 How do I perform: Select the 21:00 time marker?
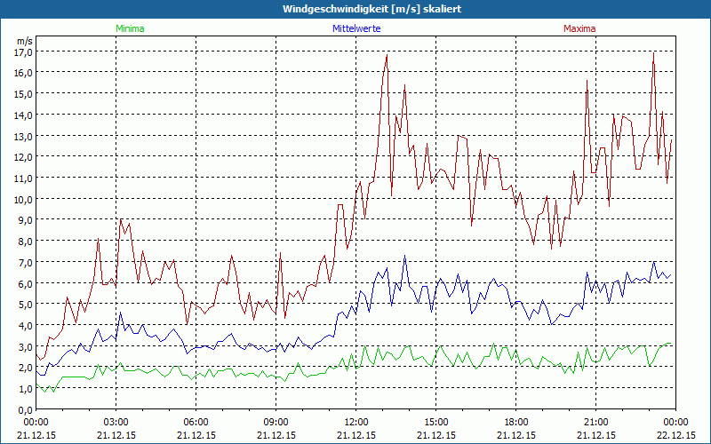pos(595,422)
